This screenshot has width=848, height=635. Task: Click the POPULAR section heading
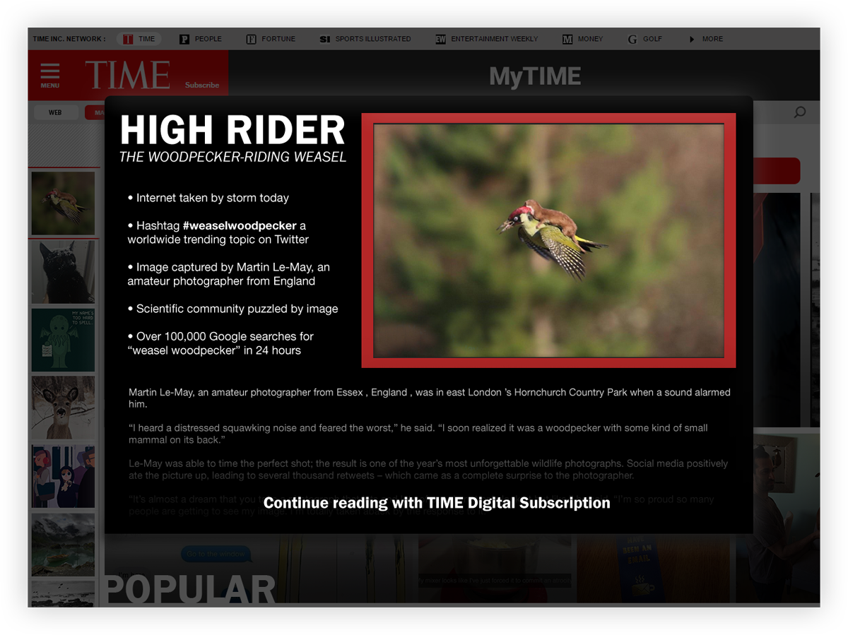click(189, 591)
